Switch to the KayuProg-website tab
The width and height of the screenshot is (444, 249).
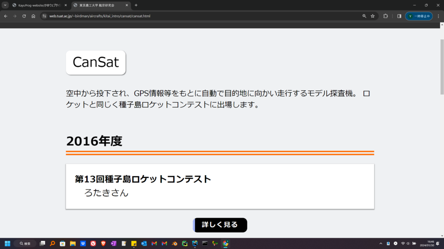[x=39, y=5]
